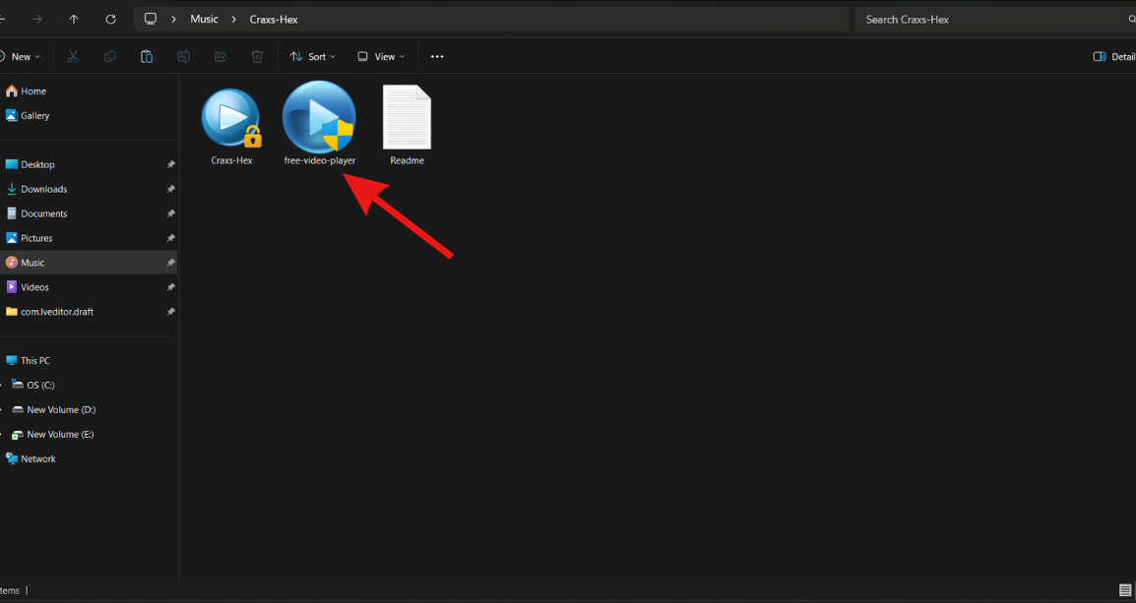Open the See more options menu

(x=437, y=57)
